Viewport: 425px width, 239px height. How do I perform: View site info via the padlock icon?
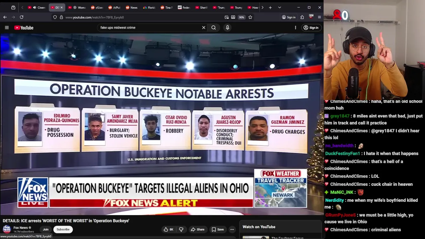pos(61,17)
